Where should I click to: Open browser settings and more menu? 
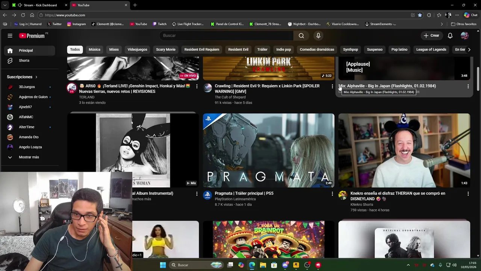coord(457,15)
